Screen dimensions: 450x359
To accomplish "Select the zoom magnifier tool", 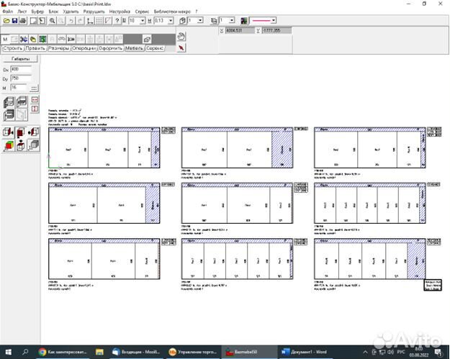I will coord(53,21).
